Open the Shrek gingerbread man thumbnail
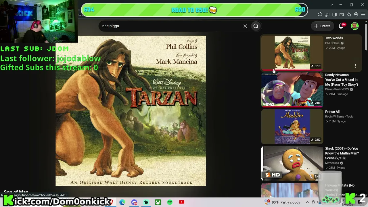The height and width of the screenshot is (207, 368). 292,163
